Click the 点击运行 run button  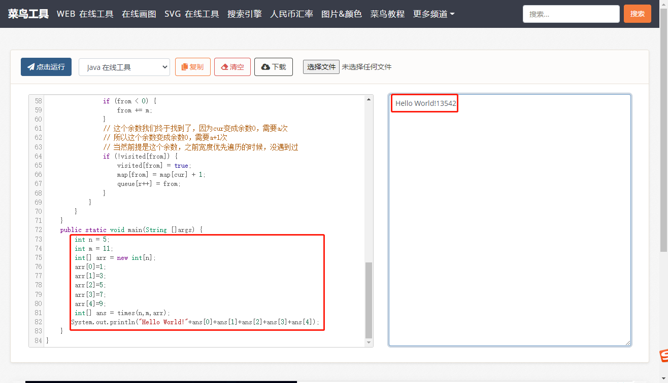pos(46,67)
